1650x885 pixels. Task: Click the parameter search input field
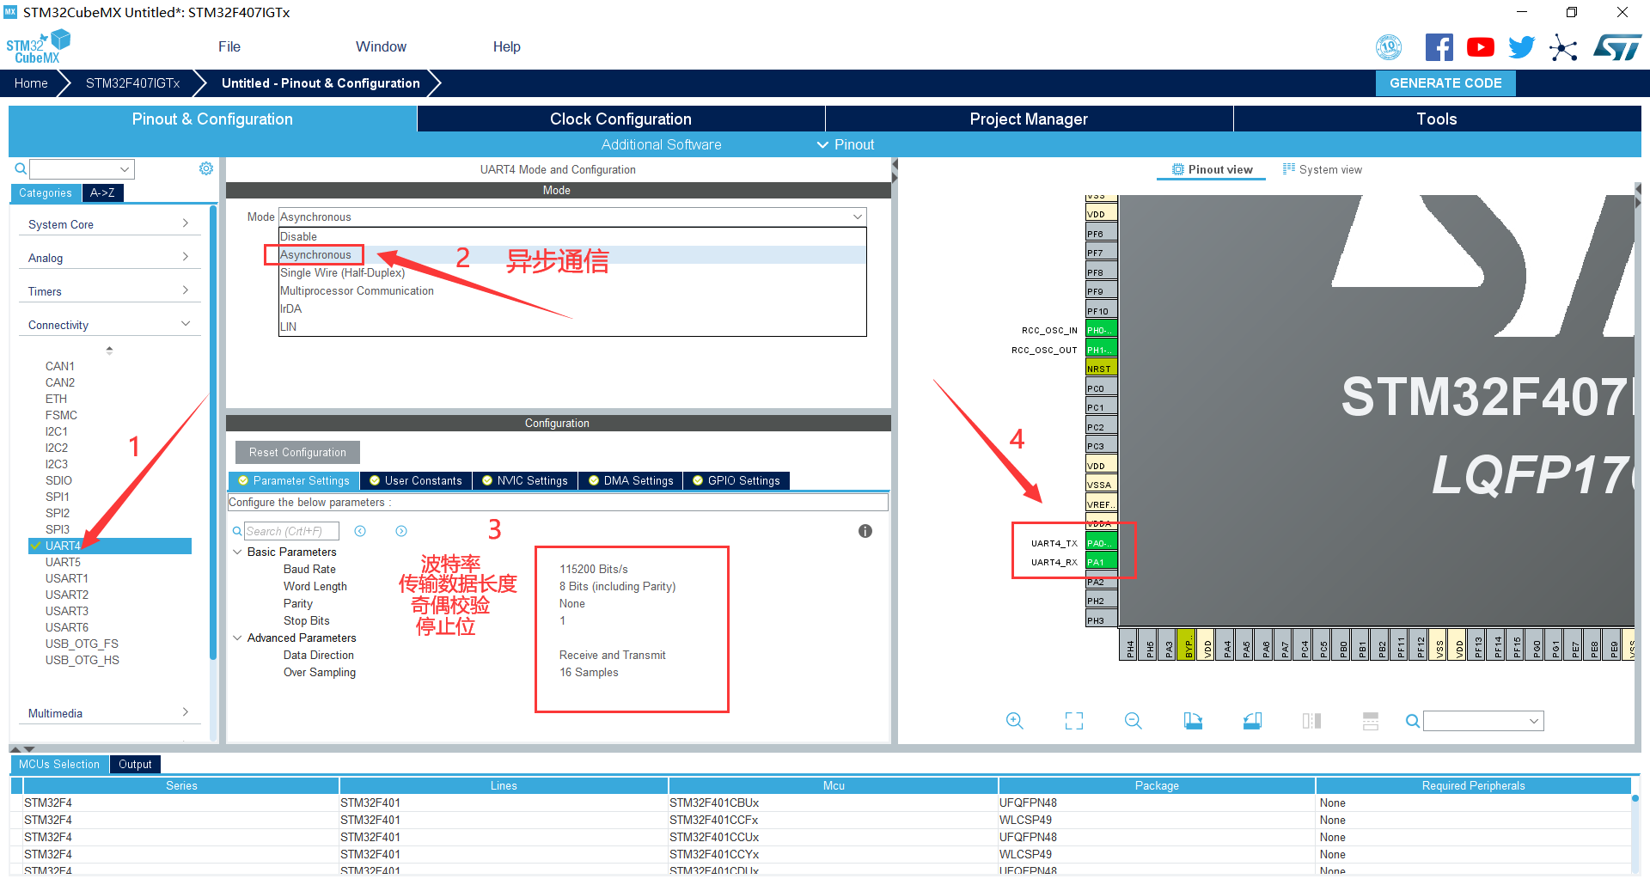pyautogui.click(x=290, y=531)
